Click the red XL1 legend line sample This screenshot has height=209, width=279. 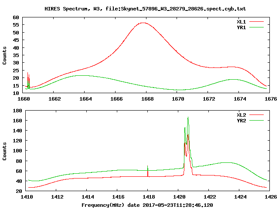click(256, 22)
